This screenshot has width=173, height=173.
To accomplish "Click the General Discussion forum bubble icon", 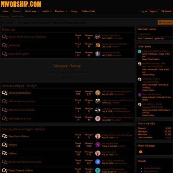I will [5, 93].
